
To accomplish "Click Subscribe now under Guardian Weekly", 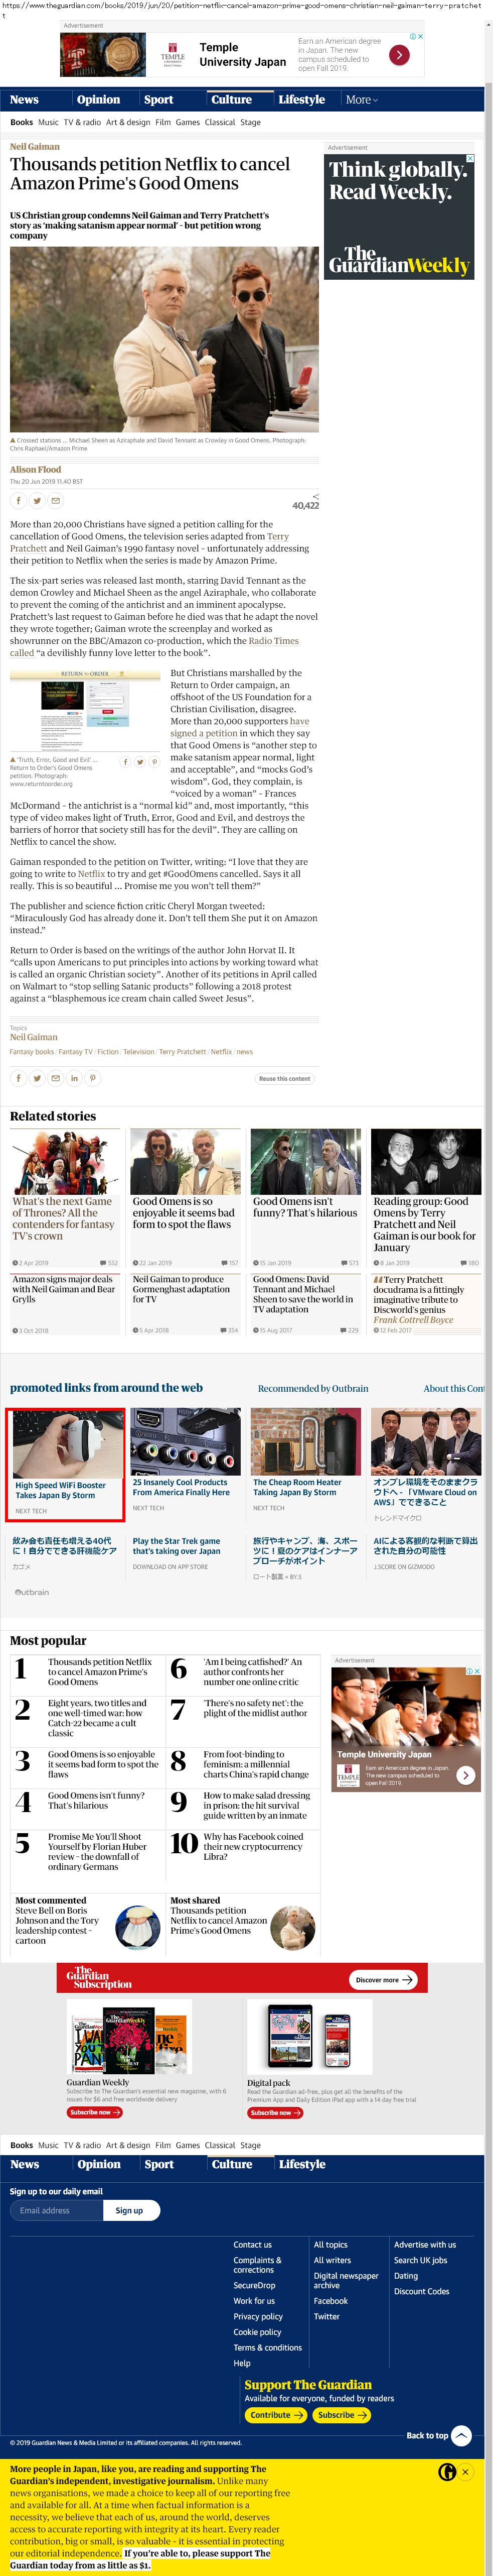I will coord(95,2112).
